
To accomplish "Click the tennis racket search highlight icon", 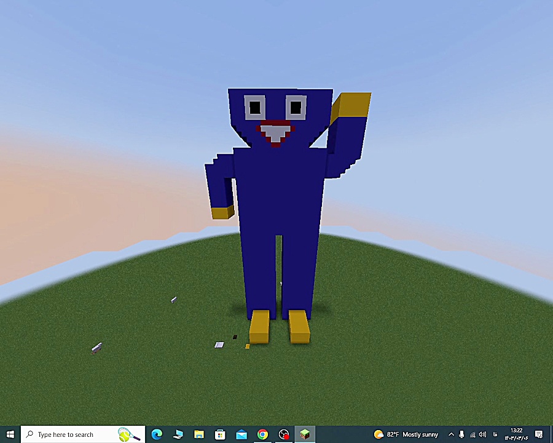I will tap(128, 434).
